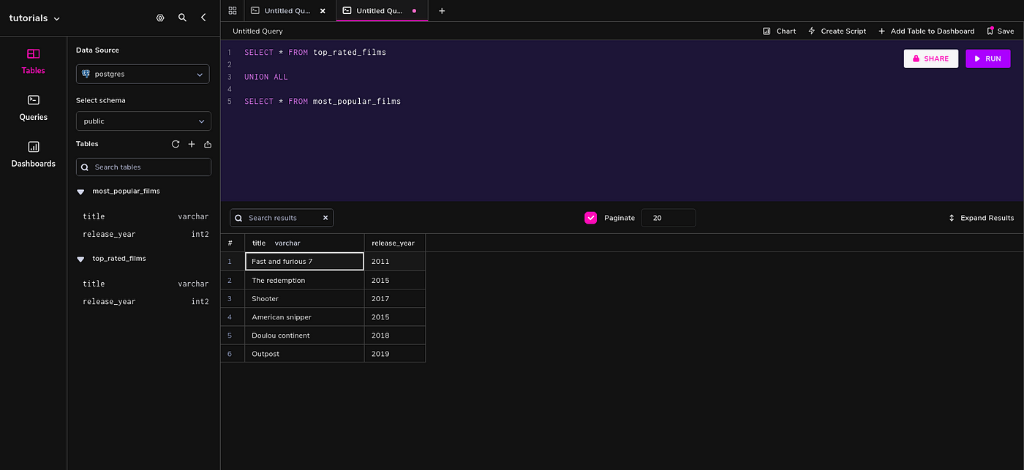Open the public schema dropdown
The height and width of the screenshot is (470, 1024).
143,121
